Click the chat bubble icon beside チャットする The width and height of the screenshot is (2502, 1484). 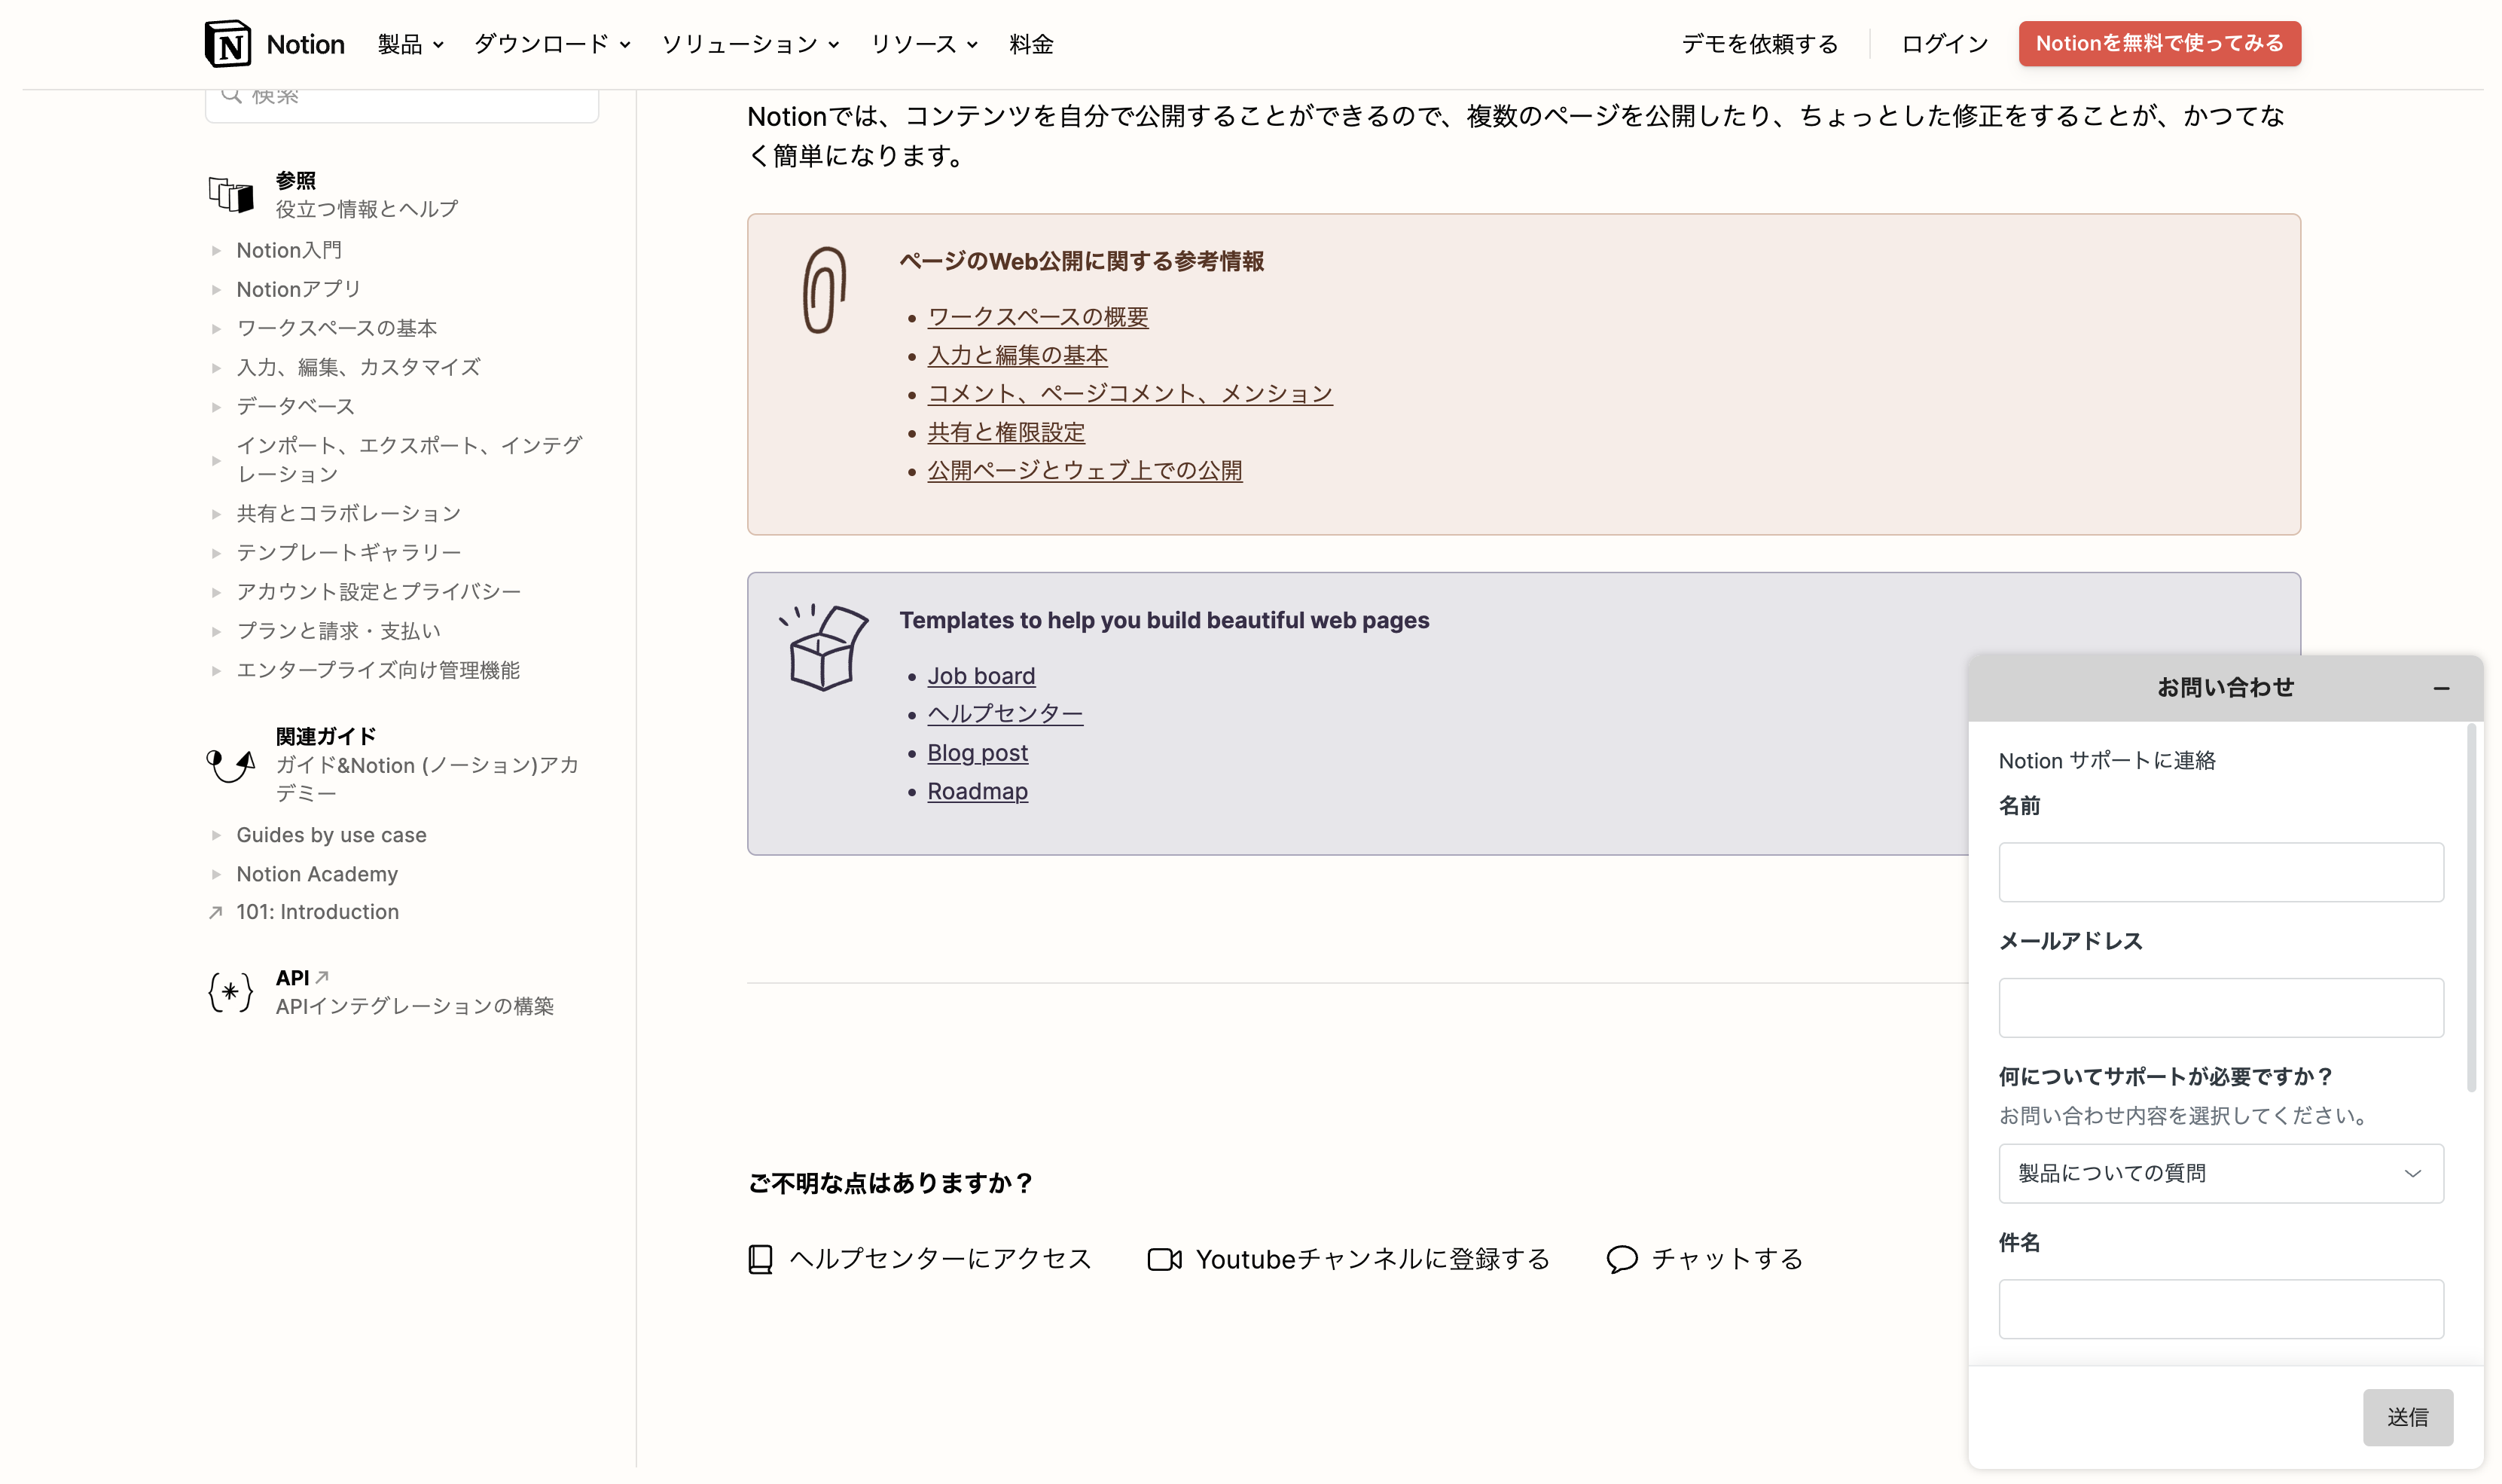[x=1622, y=1259]
